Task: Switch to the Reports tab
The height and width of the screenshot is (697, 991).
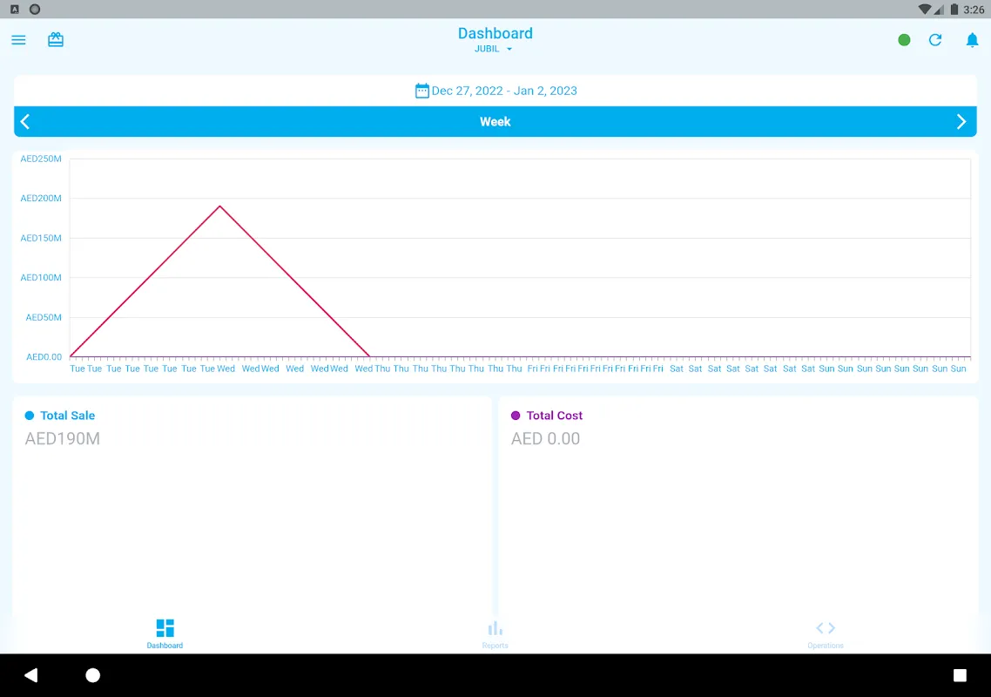Action: pos(495,634)
